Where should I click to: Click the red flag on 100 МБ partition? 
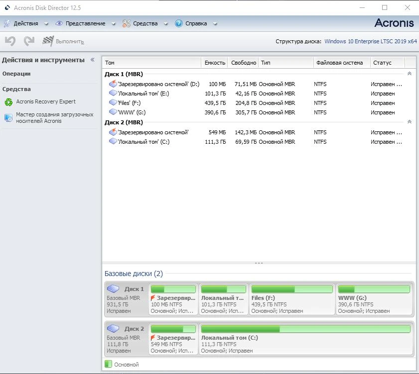point(153,298)
